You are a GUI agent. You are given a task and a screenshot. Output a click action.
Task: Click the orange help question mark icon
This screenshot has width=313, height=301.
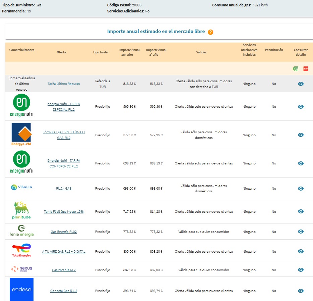(210, 32)
